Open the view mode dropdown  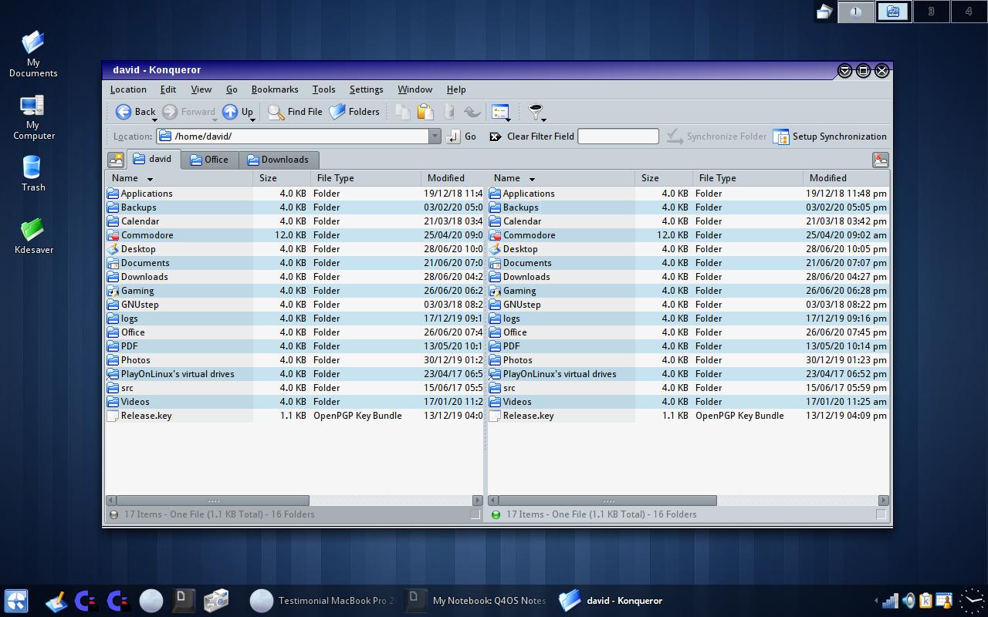501,113
